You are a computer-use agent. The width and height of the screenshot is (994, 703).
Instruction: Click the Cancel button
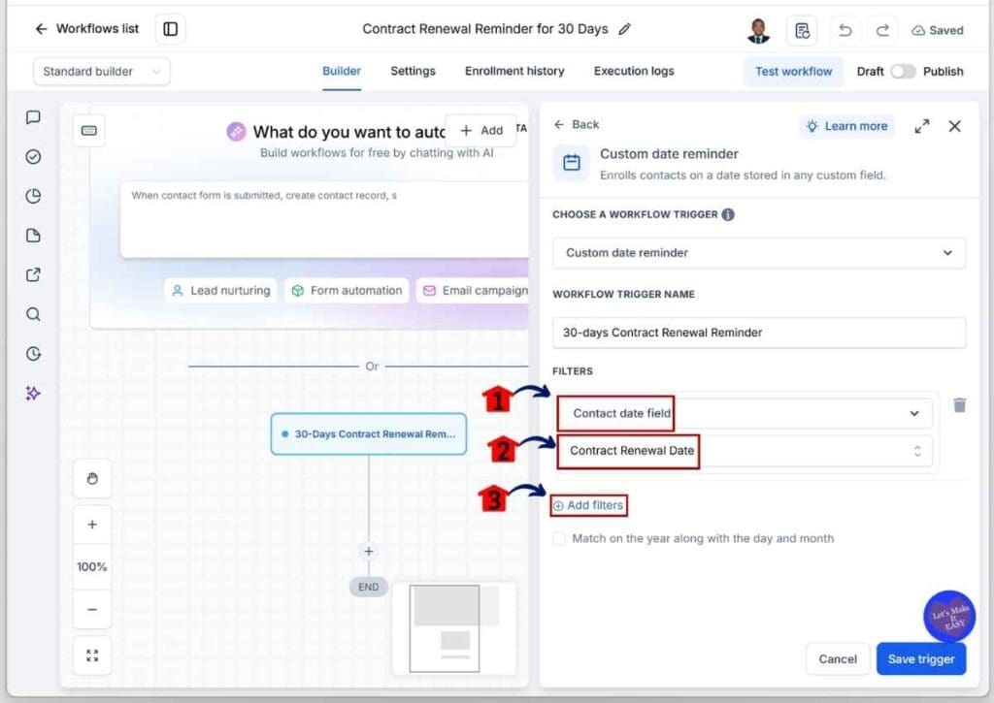click(x=838, y=659)
